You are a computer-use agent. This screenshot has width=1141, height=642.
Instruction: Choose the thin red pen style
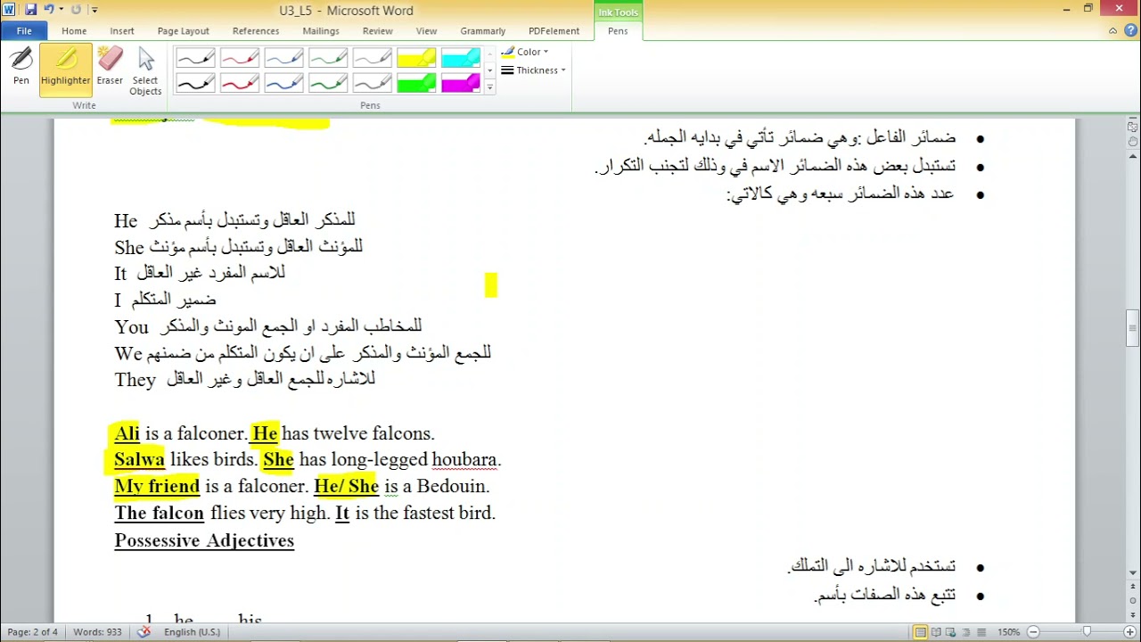point(240,59)
